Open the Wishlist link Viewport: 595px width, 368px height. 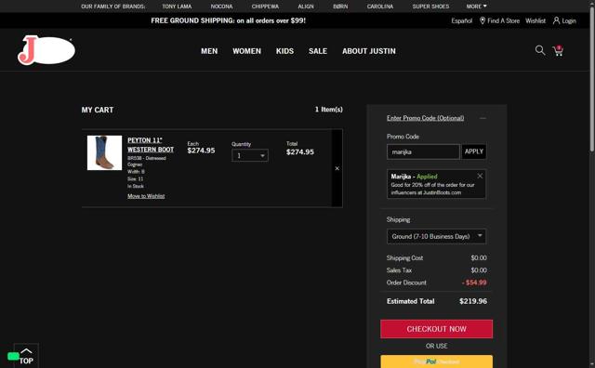[535, 20]
